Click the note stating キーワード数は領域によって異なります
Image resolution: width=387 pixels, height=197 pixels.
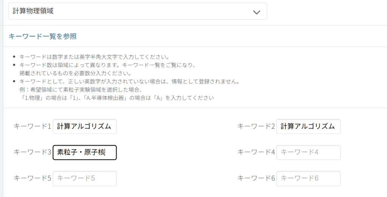[107, 65]
